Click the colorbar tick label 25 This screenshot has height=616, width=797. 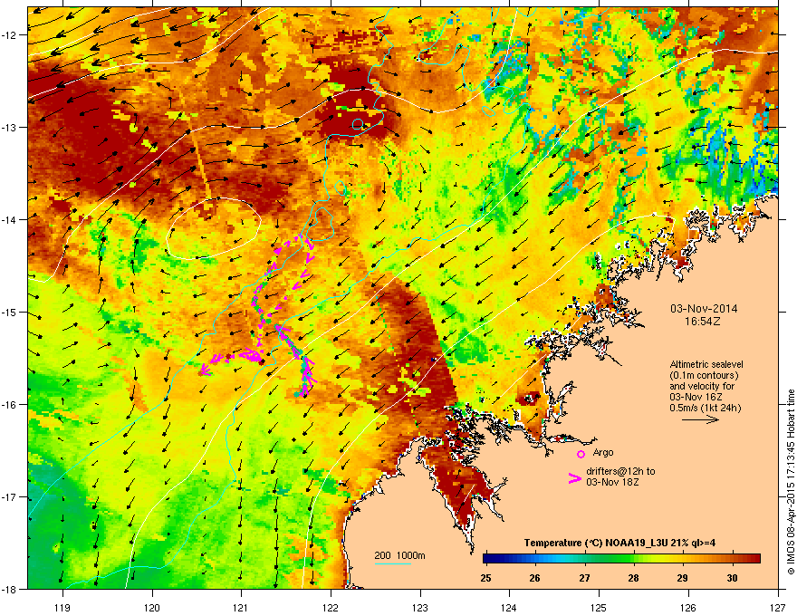pos(485,578)
